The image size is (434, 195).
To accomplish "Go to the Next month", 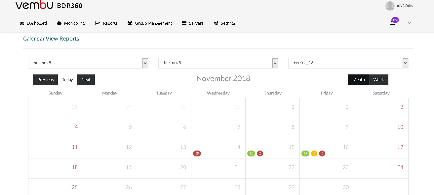I will click(x=86, y=80).
